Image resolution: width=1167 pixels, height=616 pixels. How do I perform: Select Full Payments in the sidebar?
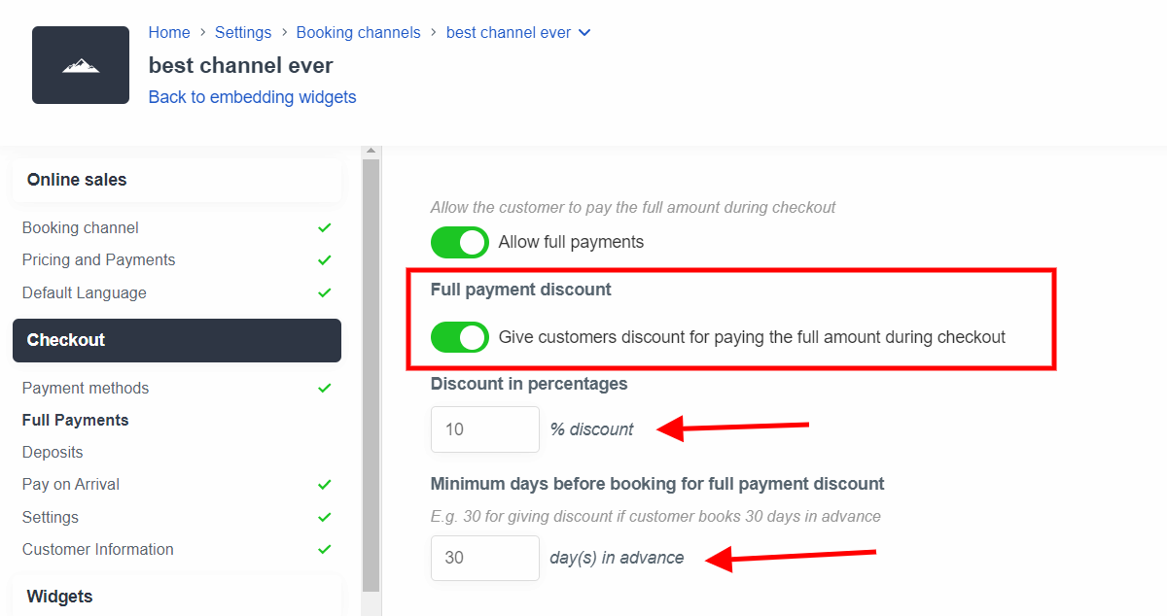(76, 420)
